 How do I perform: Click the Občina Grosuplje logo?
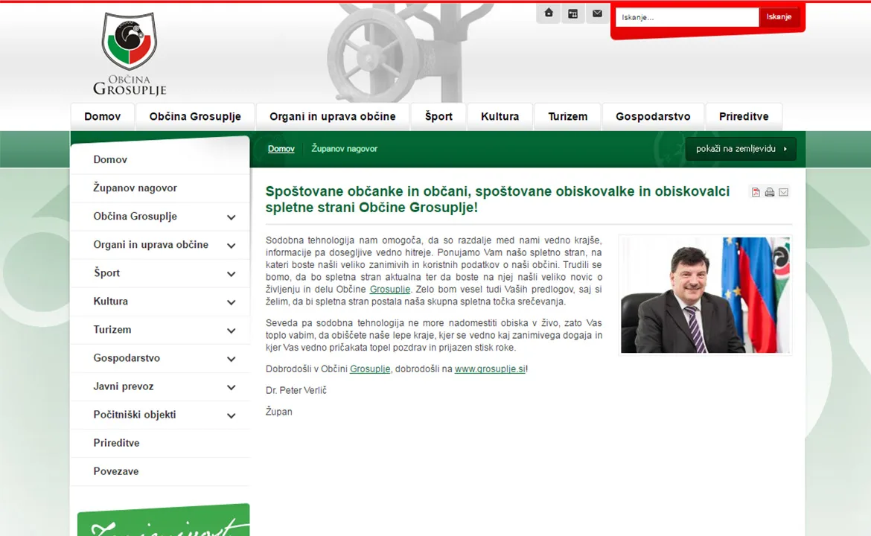click(130, 54)
